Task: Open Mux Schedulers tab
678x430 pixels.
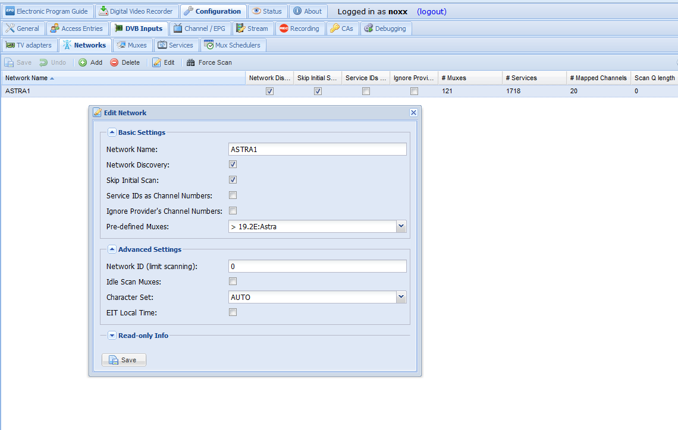Action: [233, 45]
